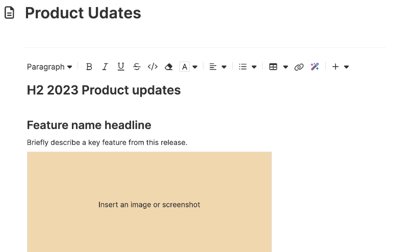Click the Product Udates page title
The width and height of the screenshot is (408, 252).
83,13
